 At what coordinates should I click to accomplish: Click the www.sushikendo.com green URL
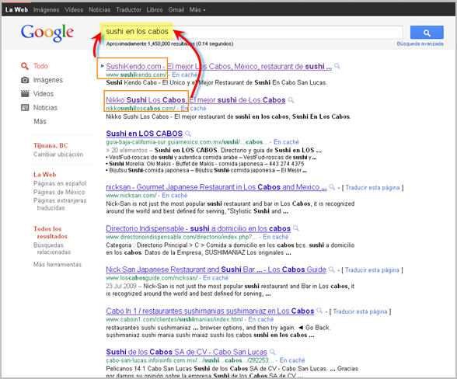pos(137,75)
